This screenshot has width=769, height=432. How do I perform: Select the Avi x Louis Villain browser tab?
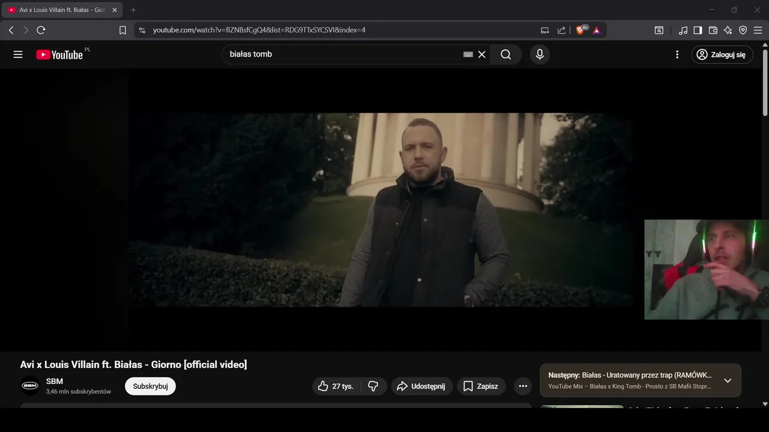coord(62,10)
